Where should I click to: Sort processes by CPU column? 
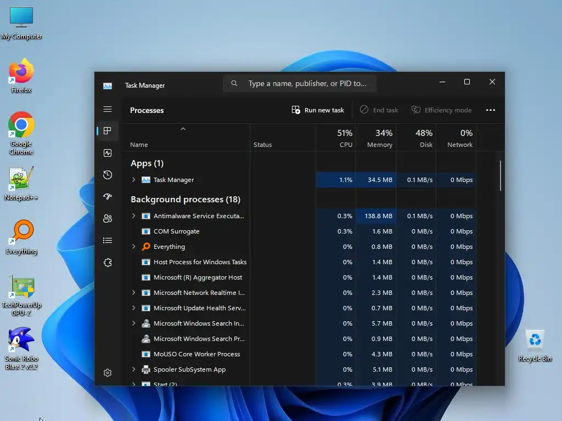click(336, 138)
